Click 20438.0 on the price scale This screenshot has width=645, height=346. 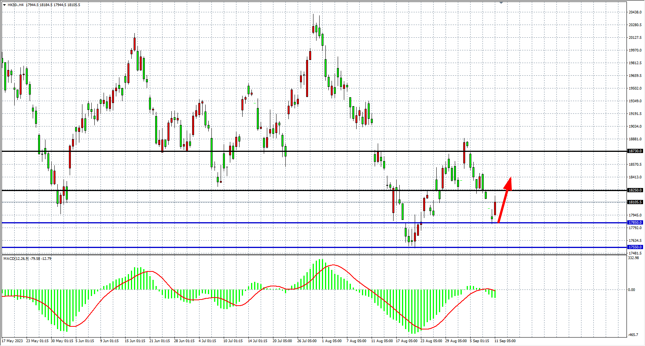pos(635,12)
